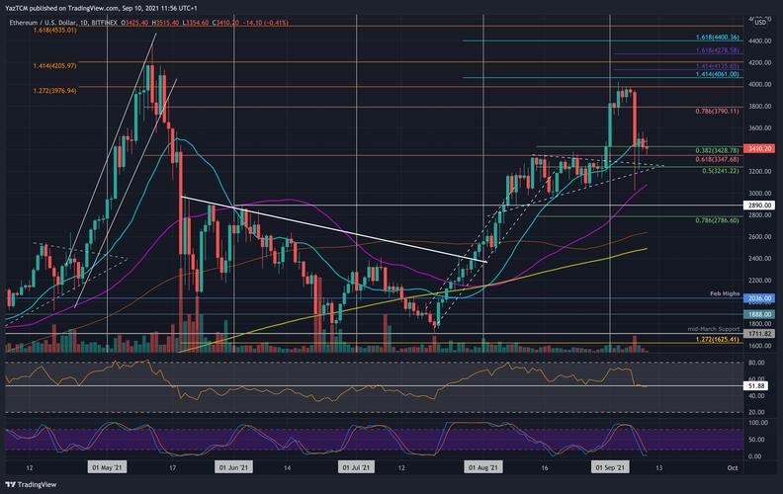
Task: Click the 1.272 (1625.41) Fibonacci label
Action: coord(717,341)
